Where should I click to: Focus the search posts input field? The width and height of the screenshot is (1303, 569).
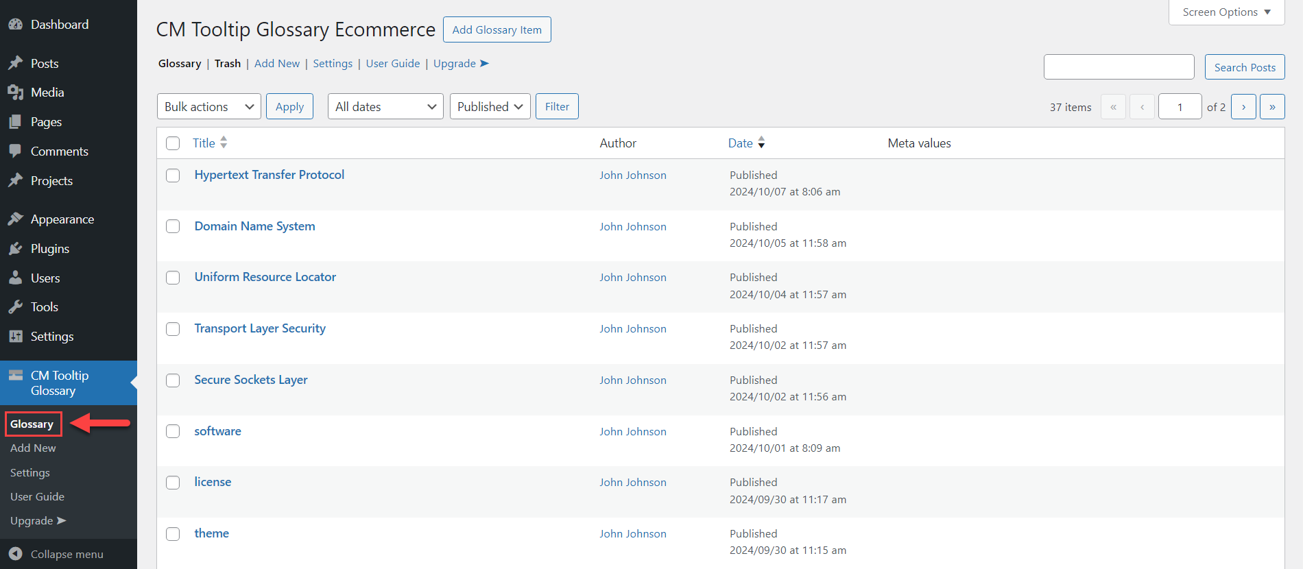coord(1119,67)
